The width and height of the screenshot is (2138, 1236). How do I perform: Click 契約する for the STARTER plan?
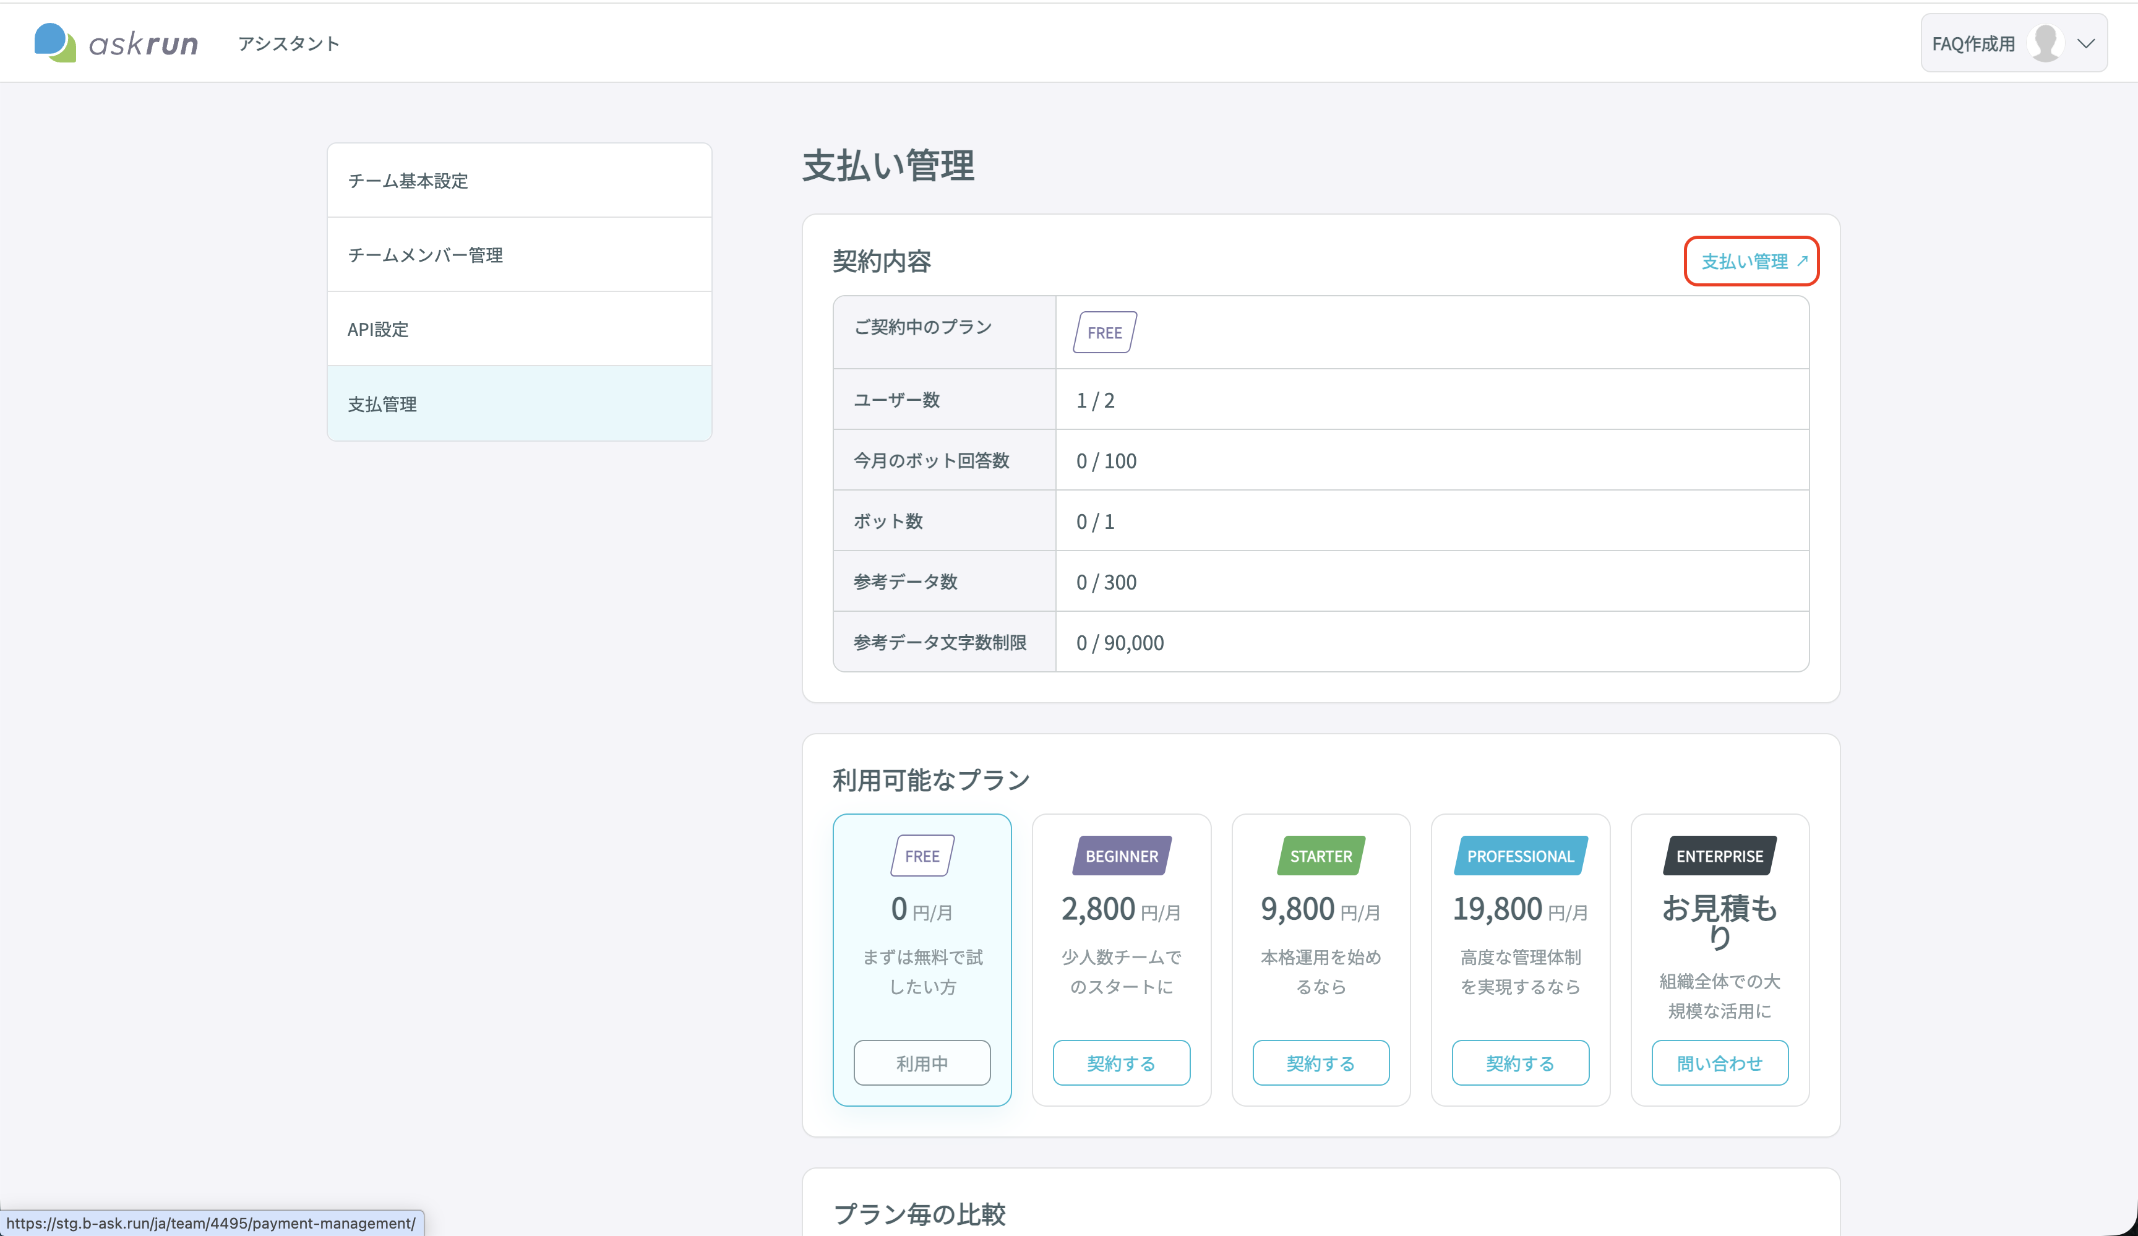pos(1321,1063)
